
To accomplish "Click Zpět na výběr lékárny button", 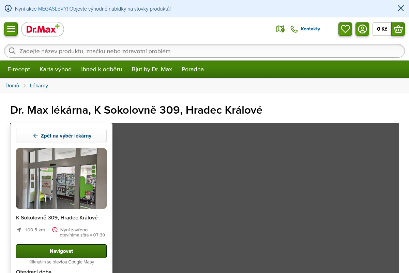I will coord(61,136).
